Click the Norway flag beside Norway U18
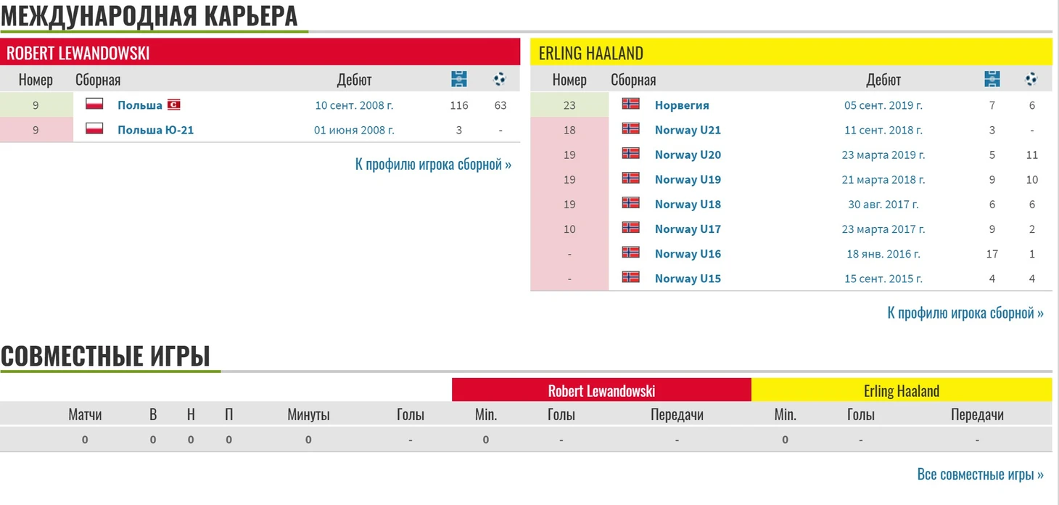Viewport: 1059px width, 505px height. pyautogui.click(x=631, y=202)
